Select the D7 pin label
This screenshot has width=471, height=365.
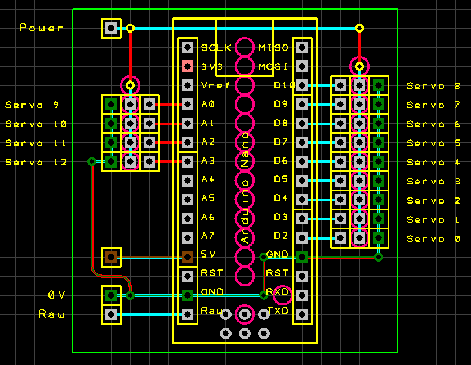click(281, 142)
